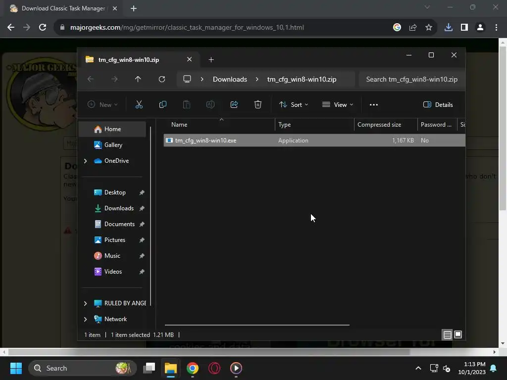Select the Download Classic Task Manager Chrome tab
The height and width of the screenshot is (380, 507).
[63, 8]
